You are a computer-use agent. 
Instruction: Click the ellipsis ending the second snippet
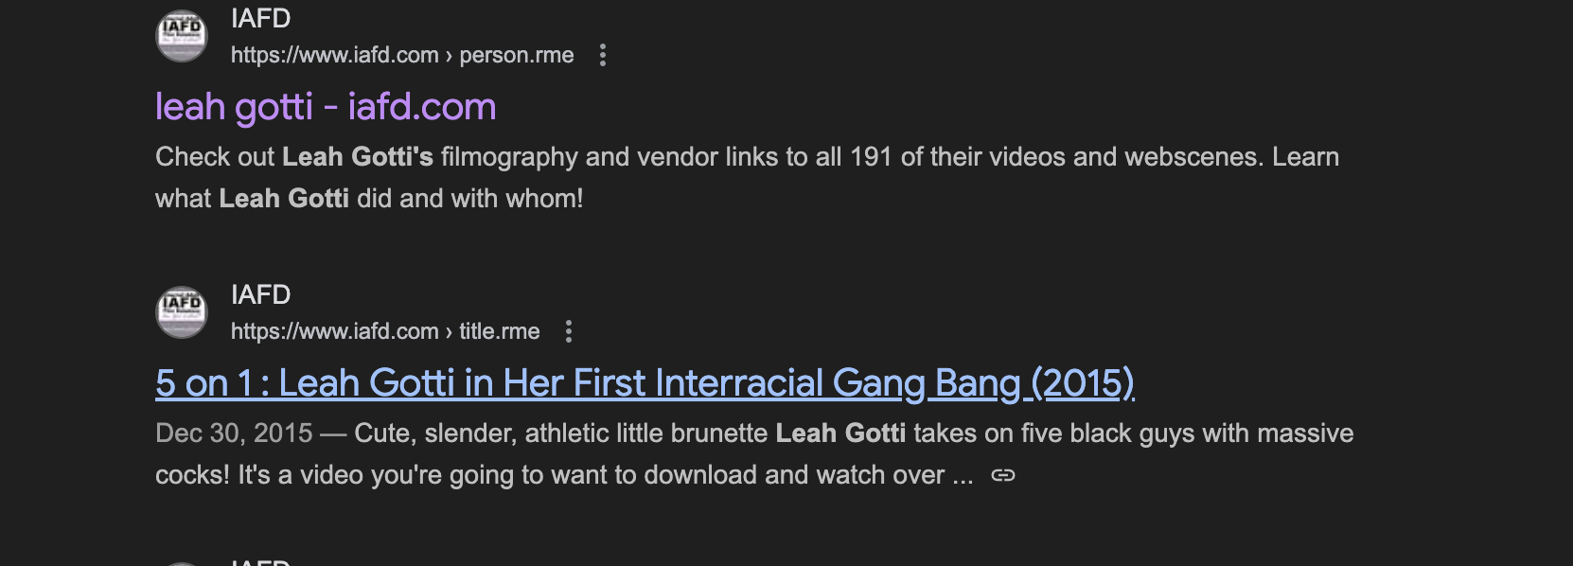tap(963, 476)
